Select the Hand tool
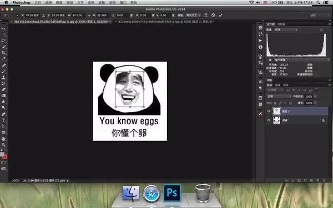The height and width of the screenshot is (208, 333). coord(3,139)
